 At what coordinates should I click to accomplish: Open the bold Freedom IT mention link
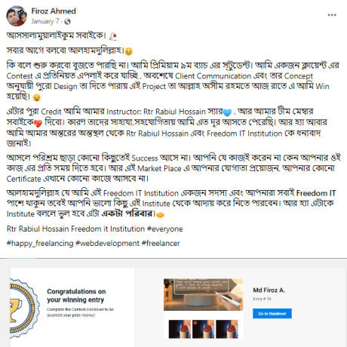316,193
